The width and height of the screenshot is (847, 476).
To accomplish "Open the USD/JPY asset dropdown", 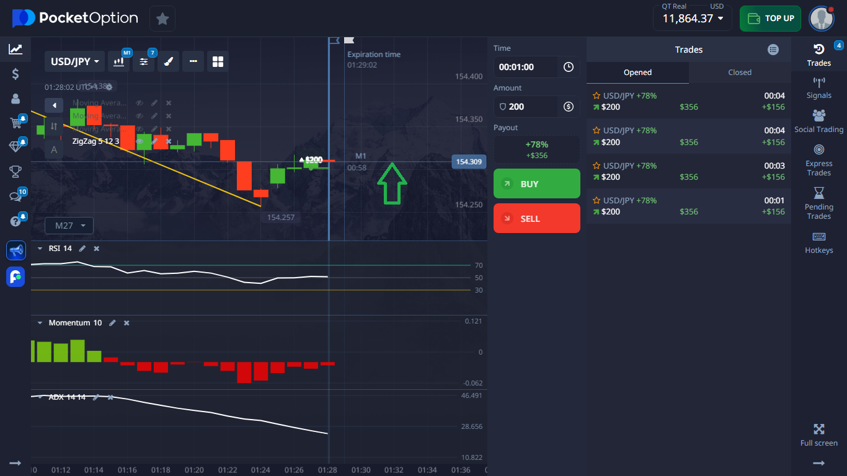I will [x=73, y=61].
